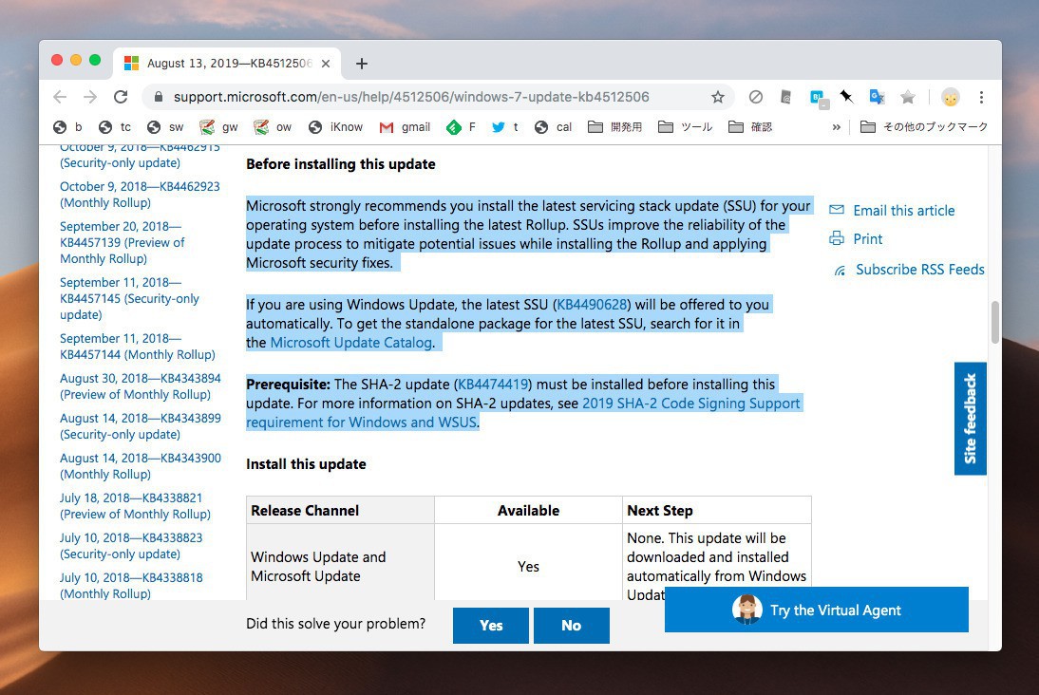Click the blocker circle-slash extension icon
1039x695 pixels.
coord(755,98)
